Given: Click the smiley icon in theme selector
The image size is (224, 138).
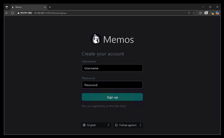Looking at the screenshot, I should pyautogui.click(x=116, y=125).
